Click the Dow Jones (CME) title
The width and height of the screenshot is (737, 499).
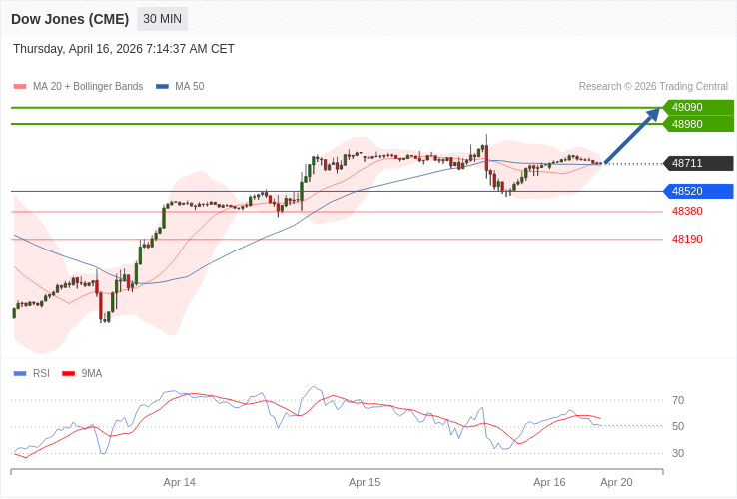[70, 19]
